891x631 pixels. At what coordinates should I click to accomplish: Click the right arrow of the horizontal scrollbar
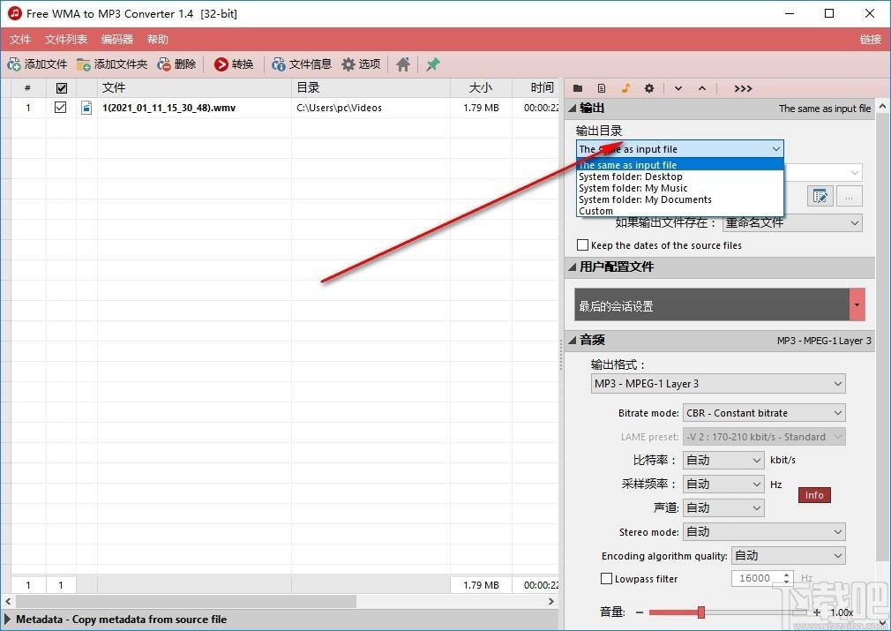tap(551, 601)
